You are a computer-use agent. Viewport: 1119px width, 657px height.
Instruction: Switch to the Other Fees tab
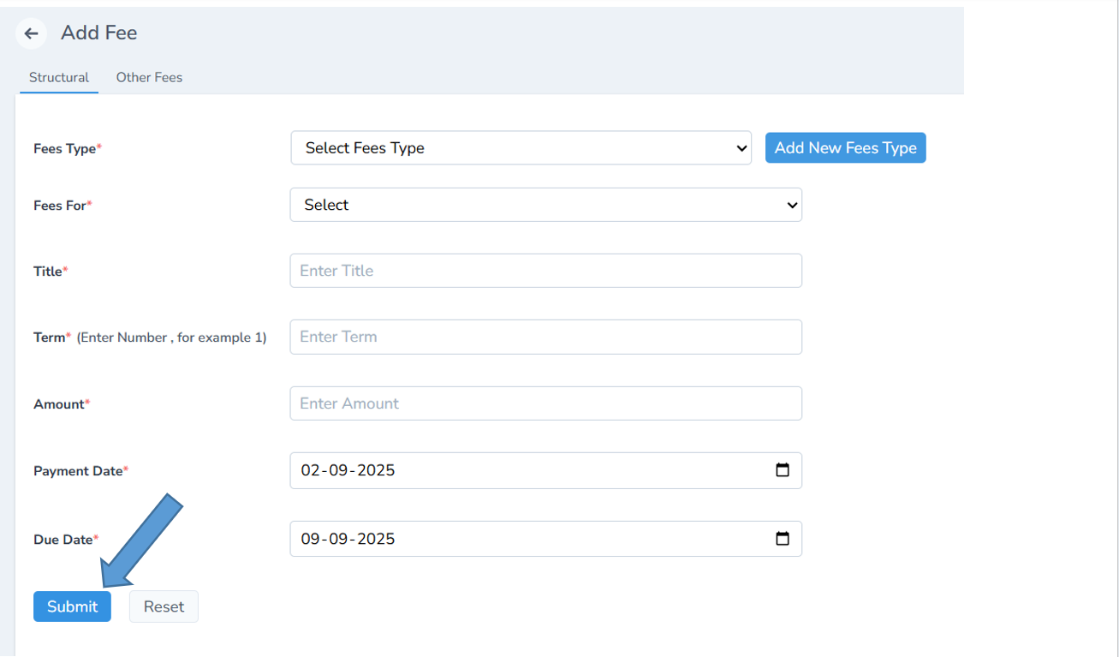(149, 77)
